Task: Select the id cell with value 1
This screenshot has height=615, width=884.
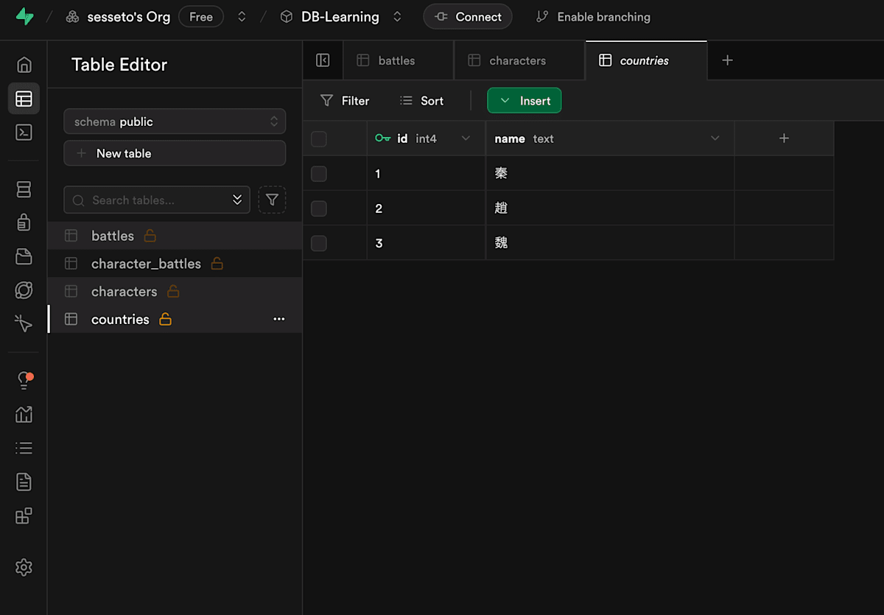Action: tap(427, 174)
